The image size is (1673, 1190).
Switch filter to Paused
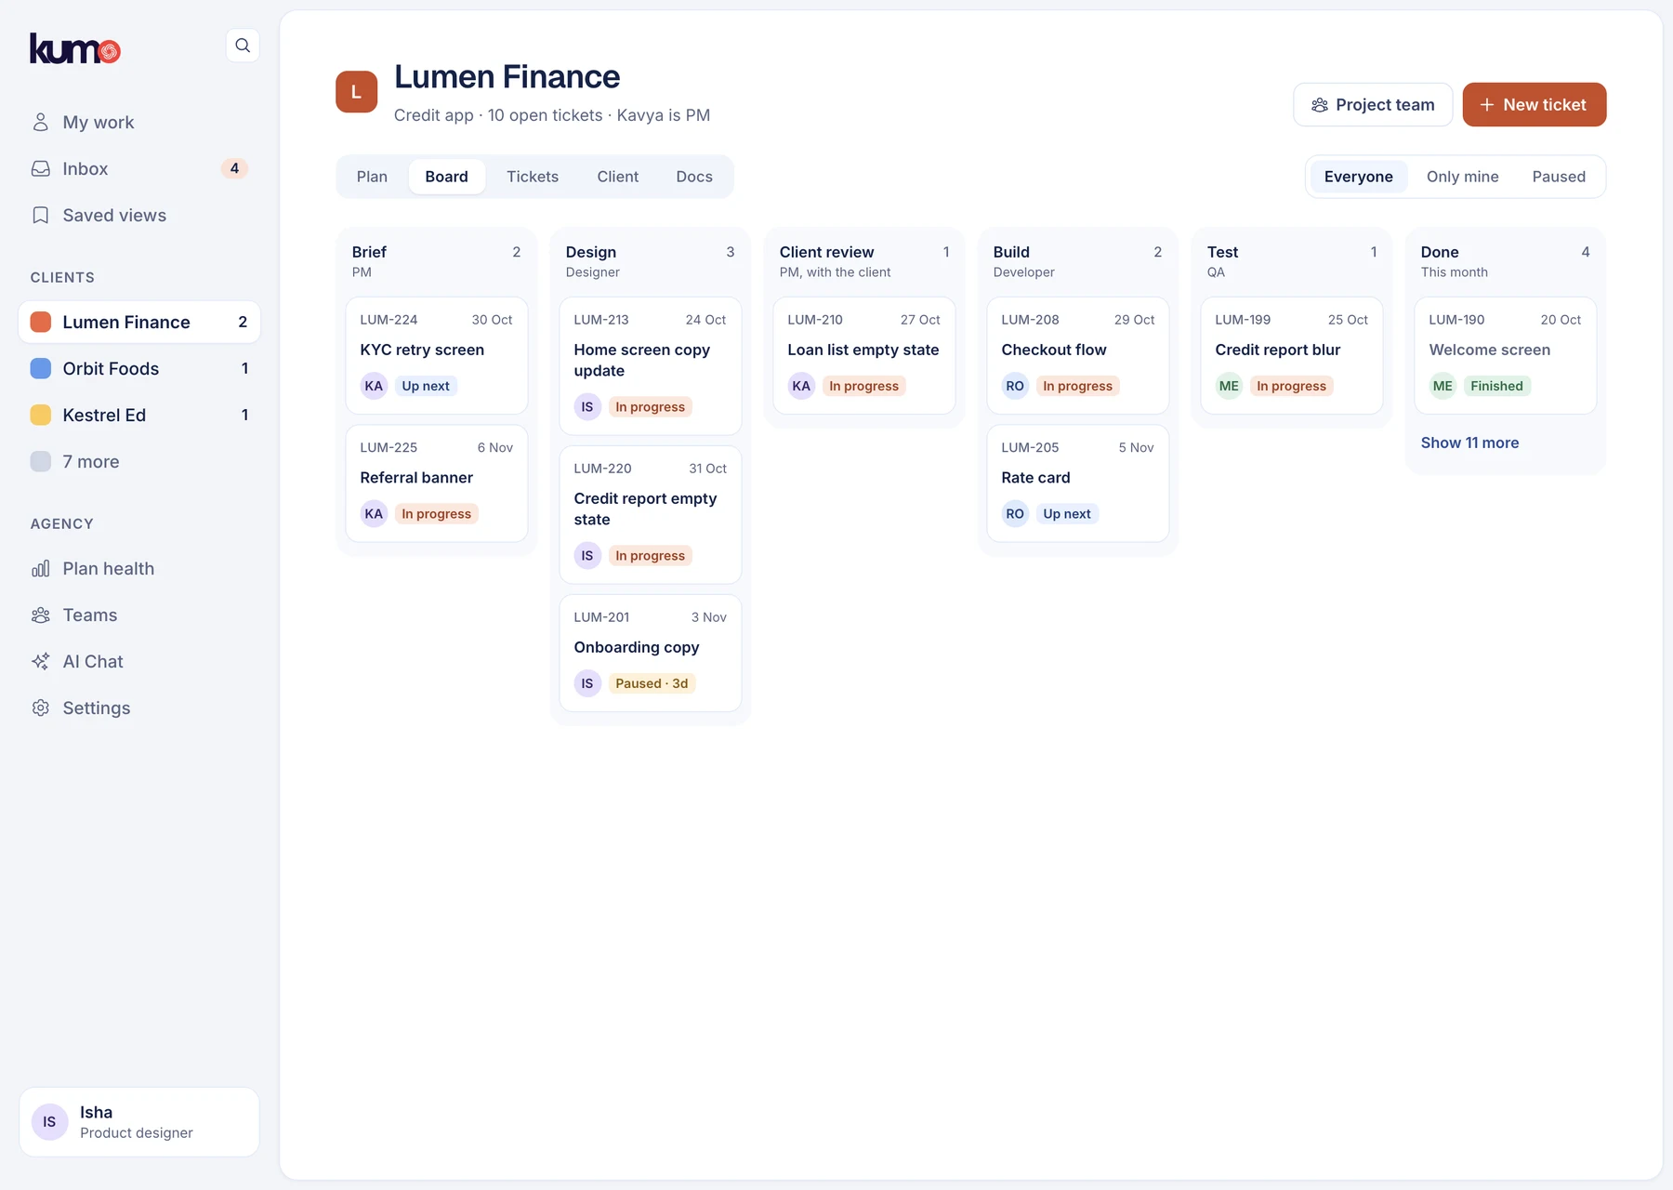(x=1559, y=177)
